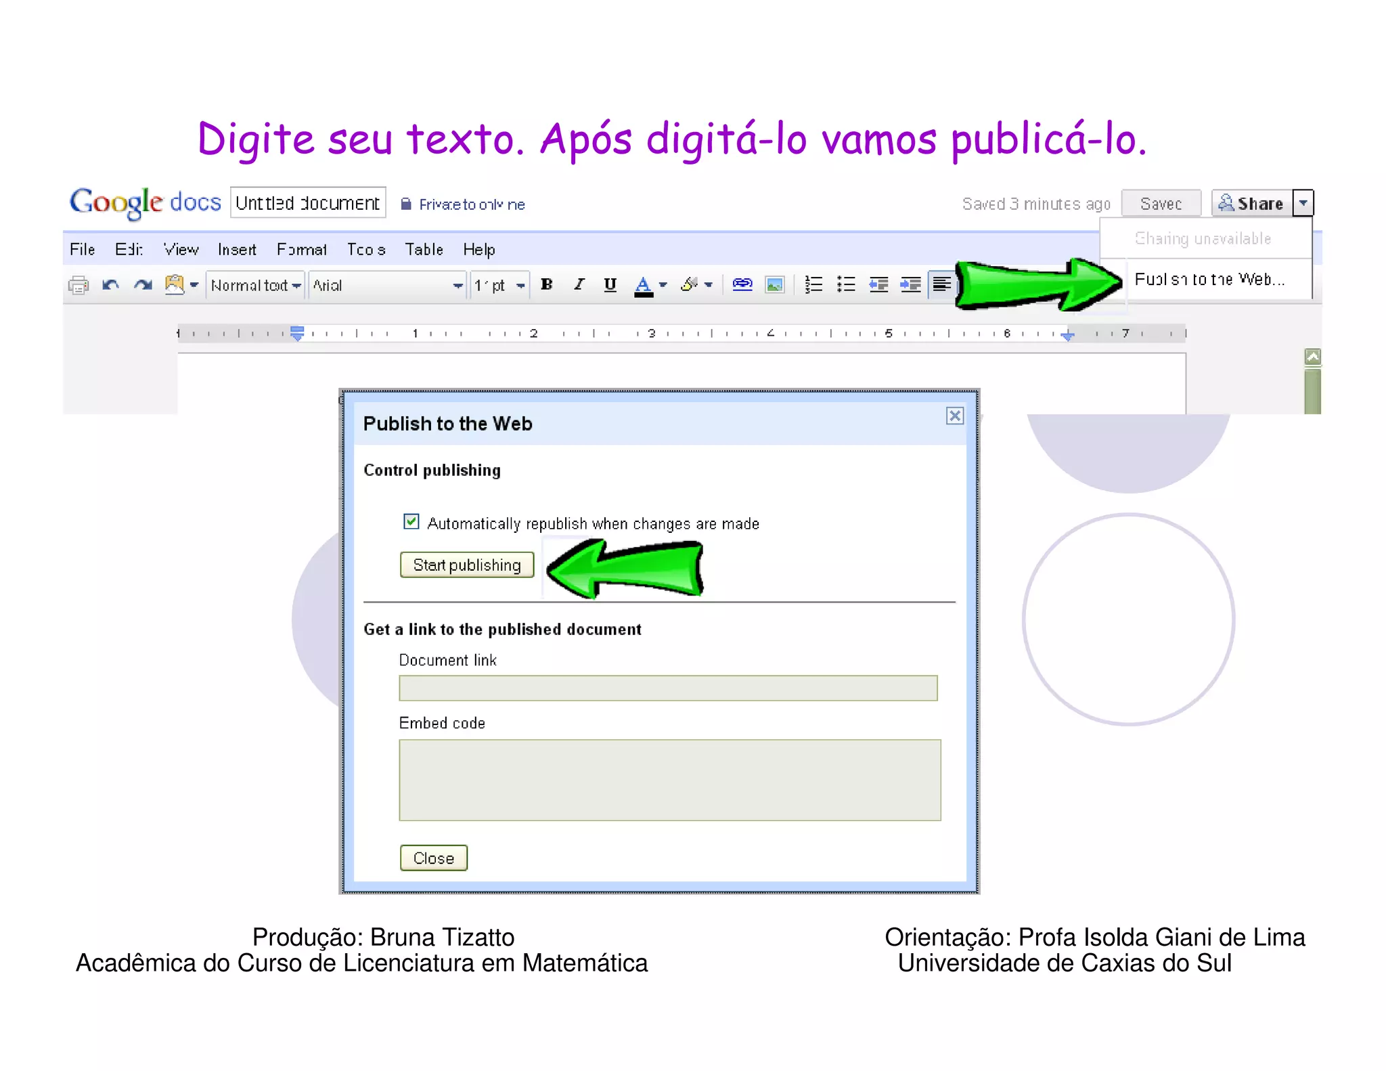Apply a bulleted list
1386x1071 pixels.
846,285
